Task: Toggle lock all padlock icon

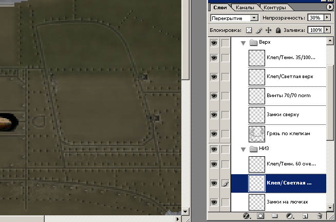Action: (x=278, y=30)
